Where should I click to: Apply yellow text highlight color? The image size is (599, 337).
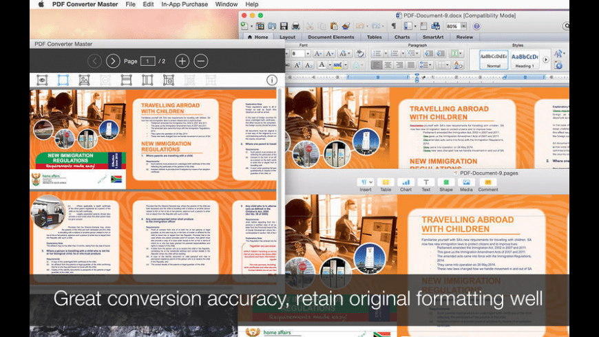tap(337, 65)
